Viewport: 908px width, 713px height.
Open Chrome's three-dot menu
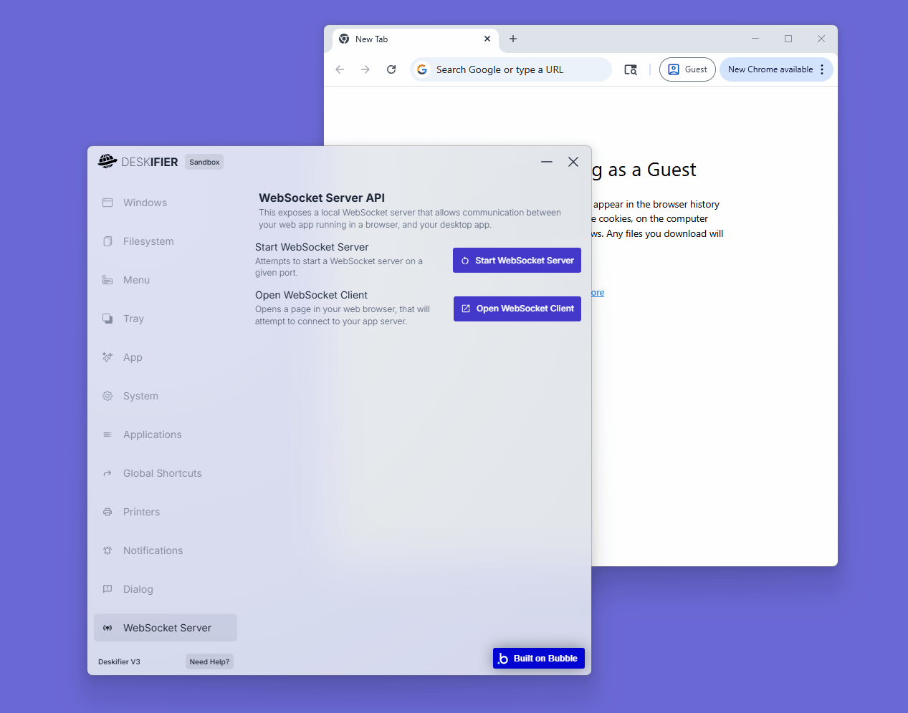pos(822,69)
